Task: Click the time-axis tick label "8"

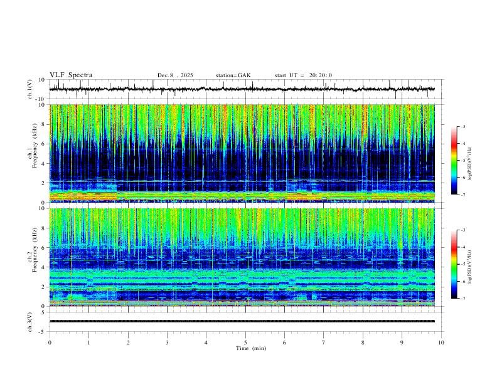Action: coord(363,343)
